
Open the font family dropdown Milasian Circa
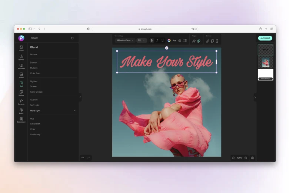[x=125, y=40]
